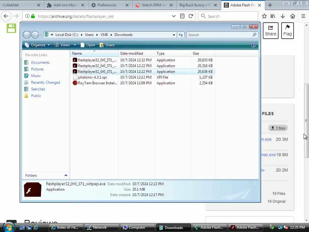Sort by Date modified column header
This screenshot has height=232, width=309.
[x=137, y=53]
